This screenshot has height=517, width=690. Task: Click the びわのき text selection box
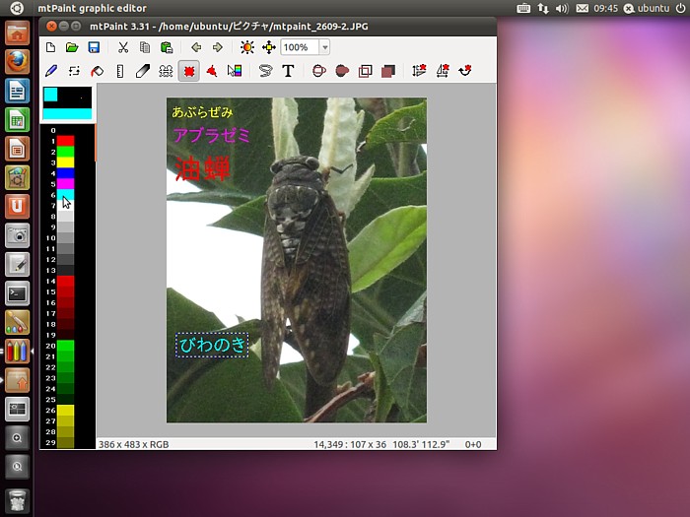click(212, 345)
